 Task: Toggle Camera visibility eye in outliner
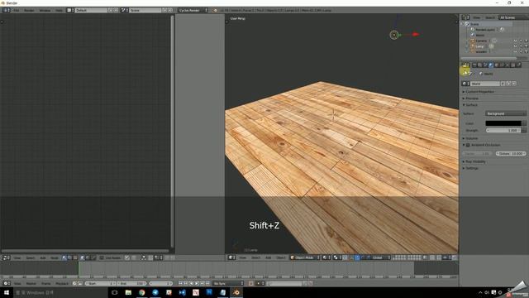515,41
